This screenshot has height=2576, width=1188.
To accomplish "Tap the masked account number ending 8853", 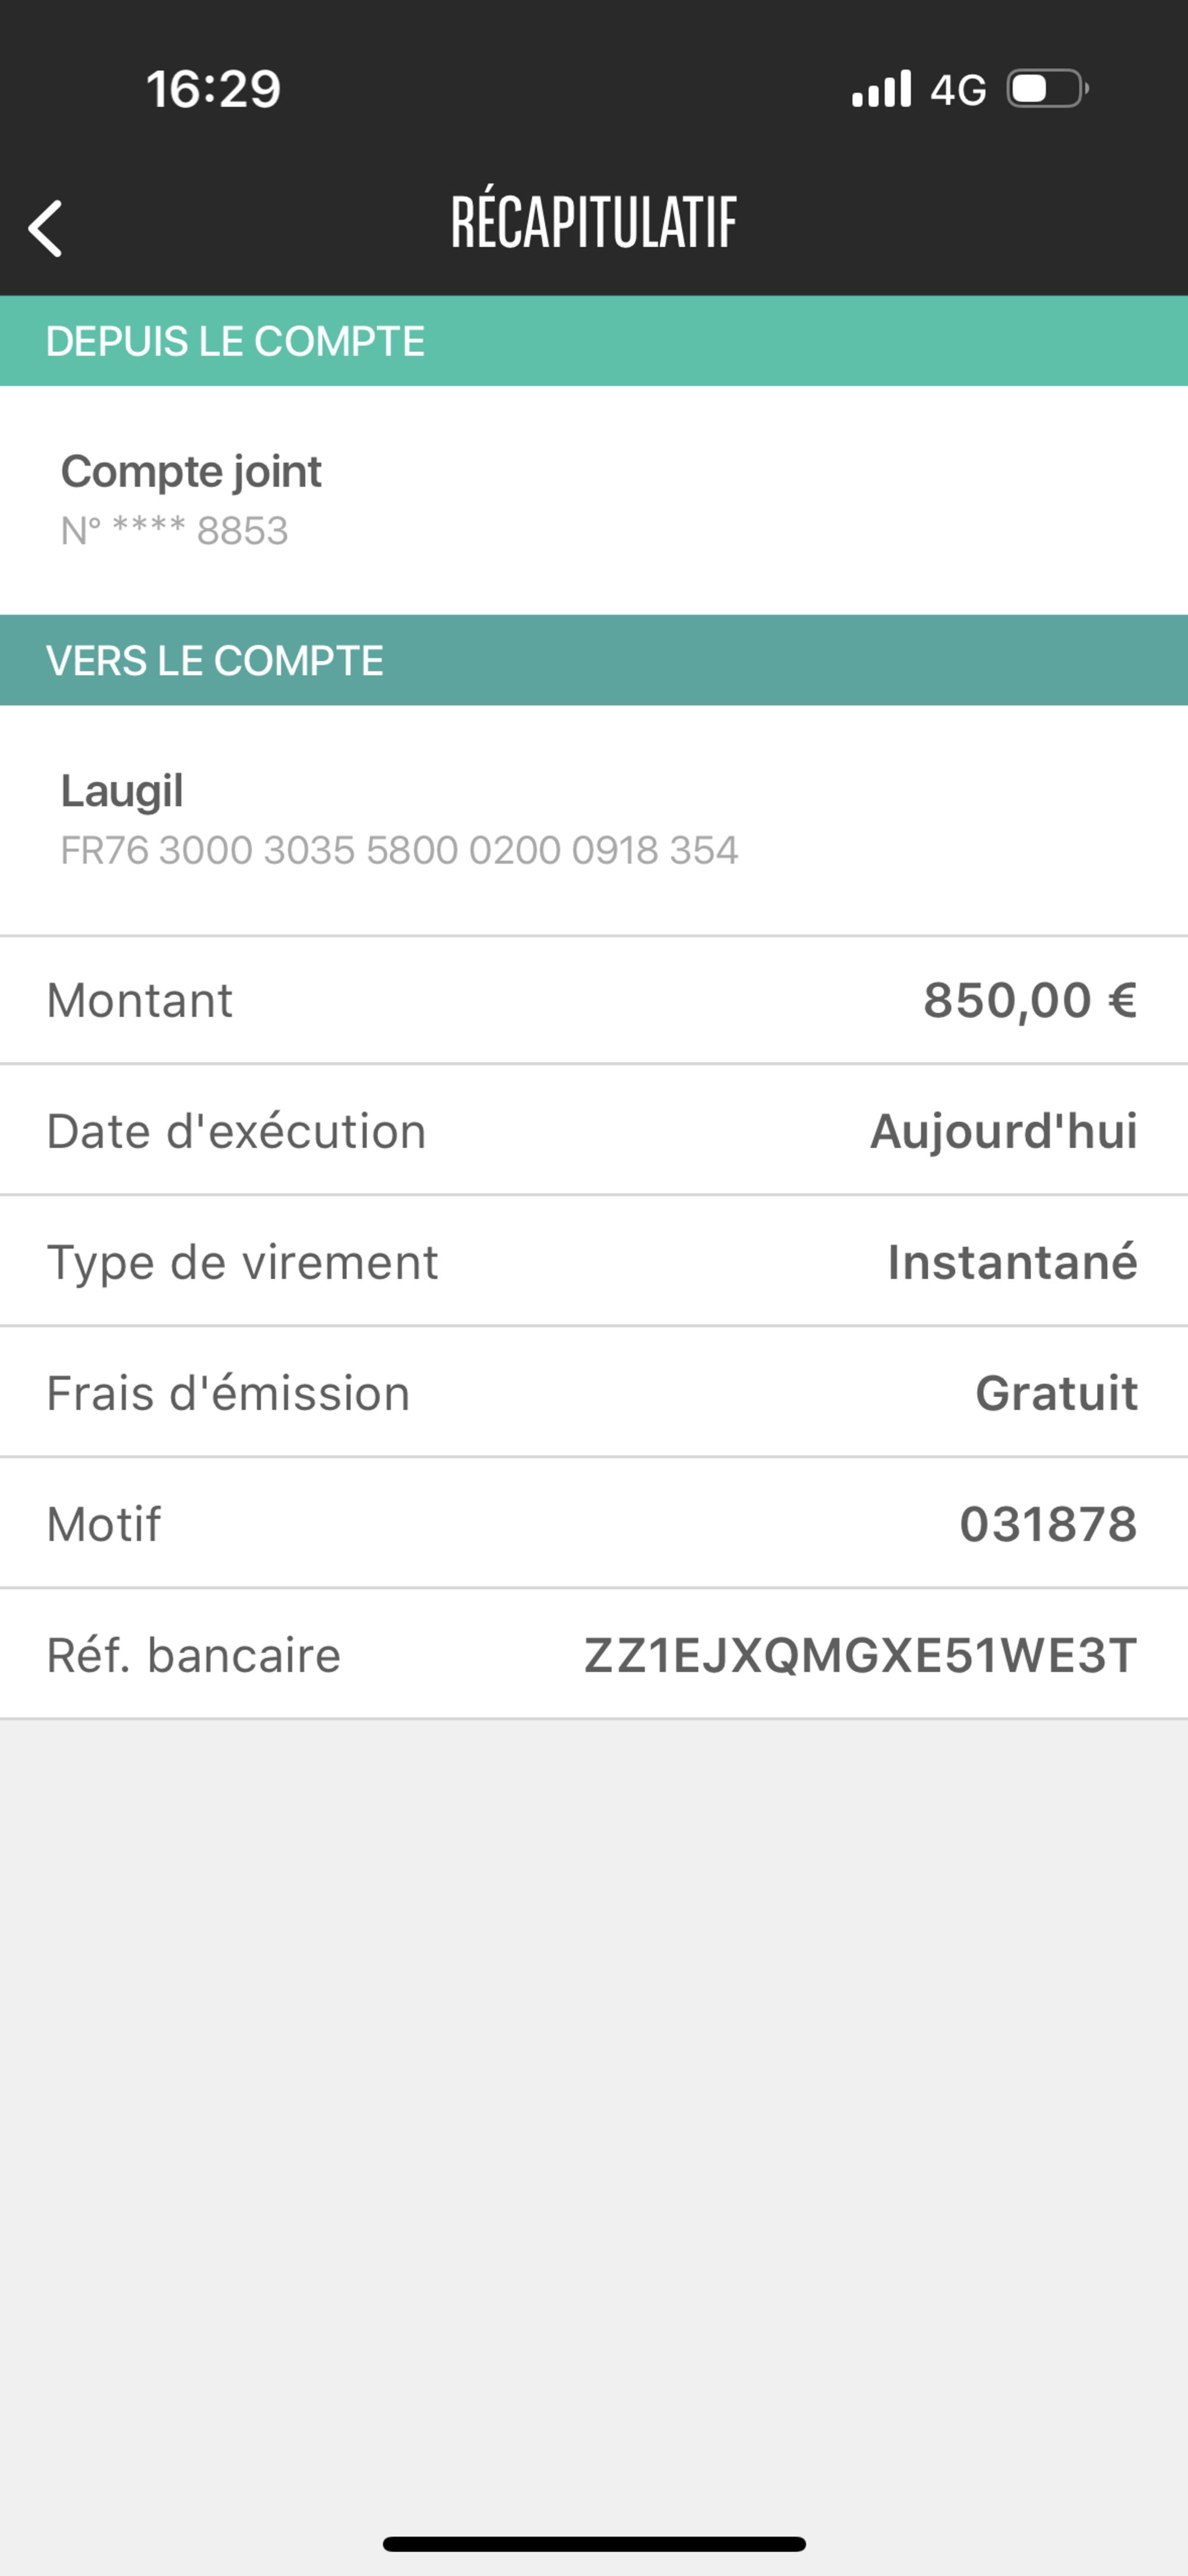I will pos(175,530).
